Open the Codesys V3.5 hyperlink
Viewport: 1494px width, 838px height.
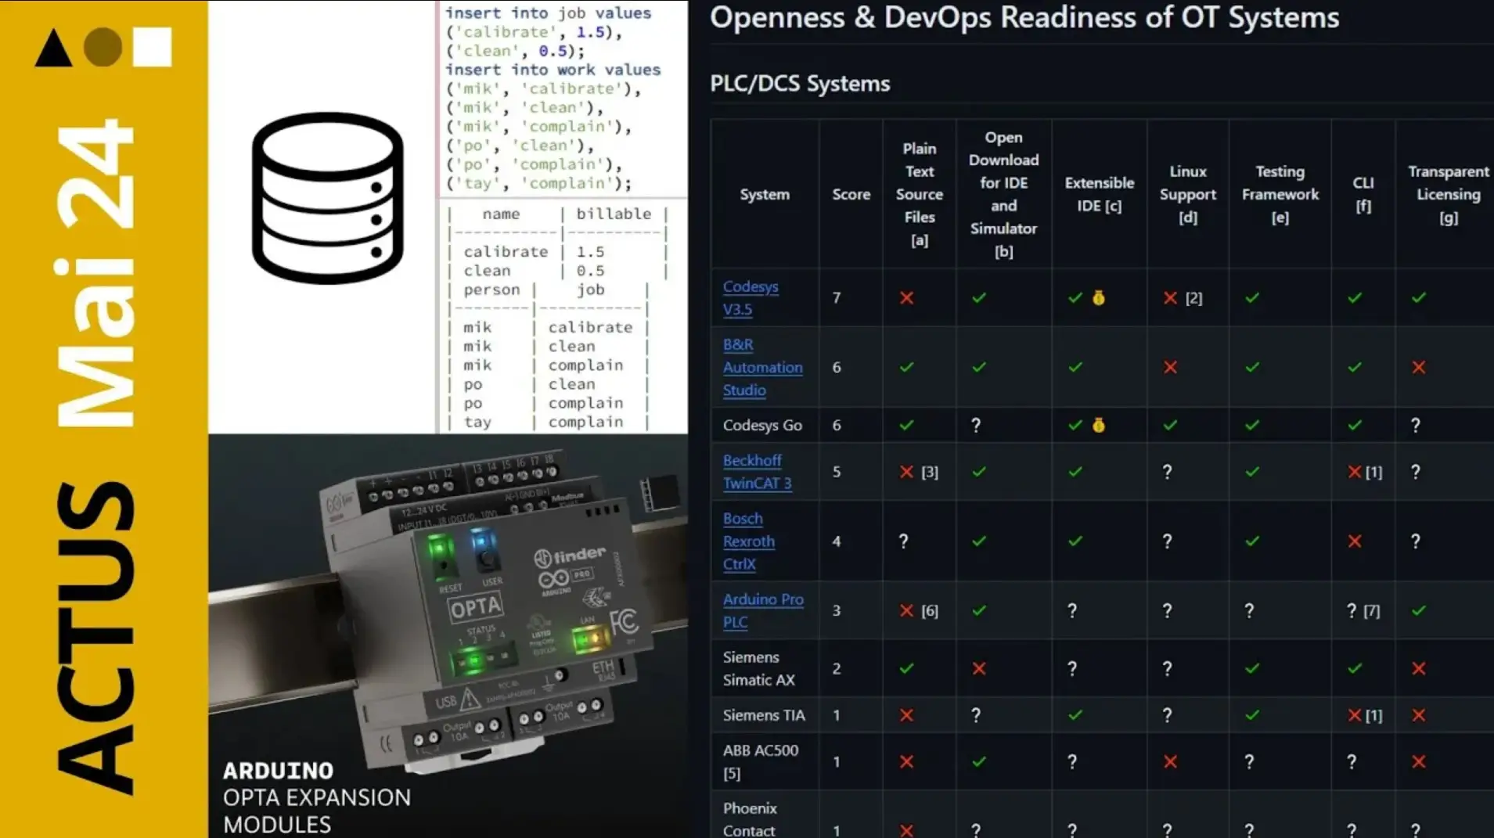tap(750, 298)
